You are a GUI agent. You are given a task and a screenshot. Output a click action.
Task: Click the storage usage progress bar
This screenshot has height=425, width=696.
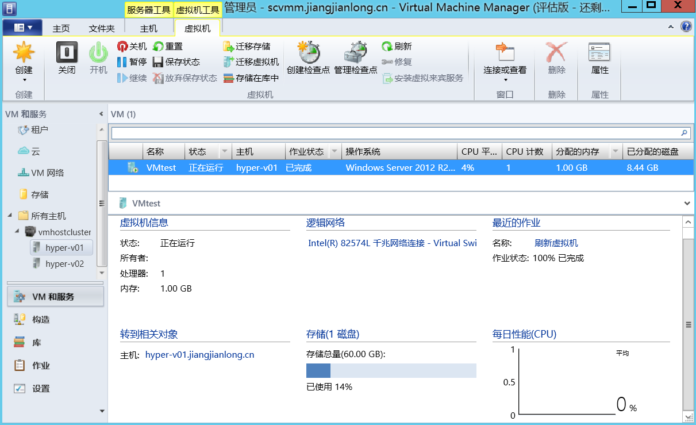point(391,370)
